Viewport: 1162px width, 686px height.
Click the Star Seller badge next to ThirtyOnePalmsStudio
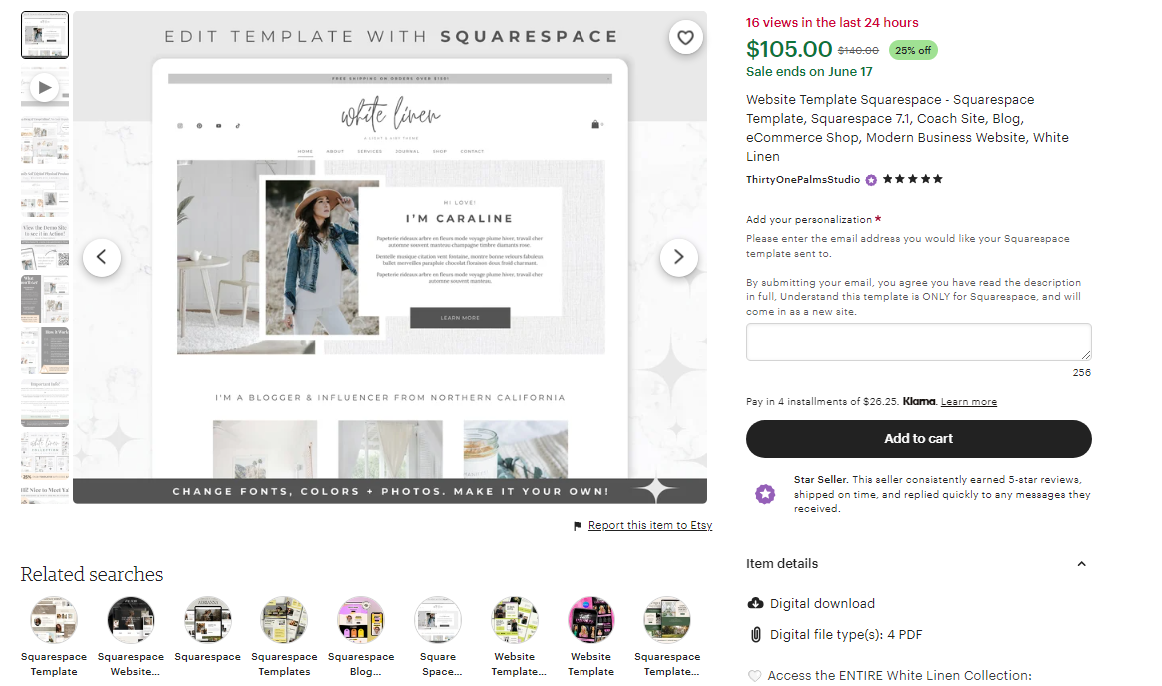(871, 180)
